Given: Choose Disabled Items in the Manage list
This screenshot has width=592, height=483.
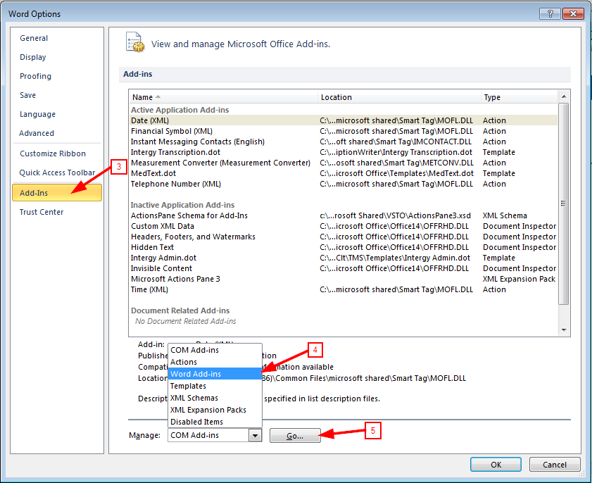Looking at the screenshot, I should tap(215, 422).
